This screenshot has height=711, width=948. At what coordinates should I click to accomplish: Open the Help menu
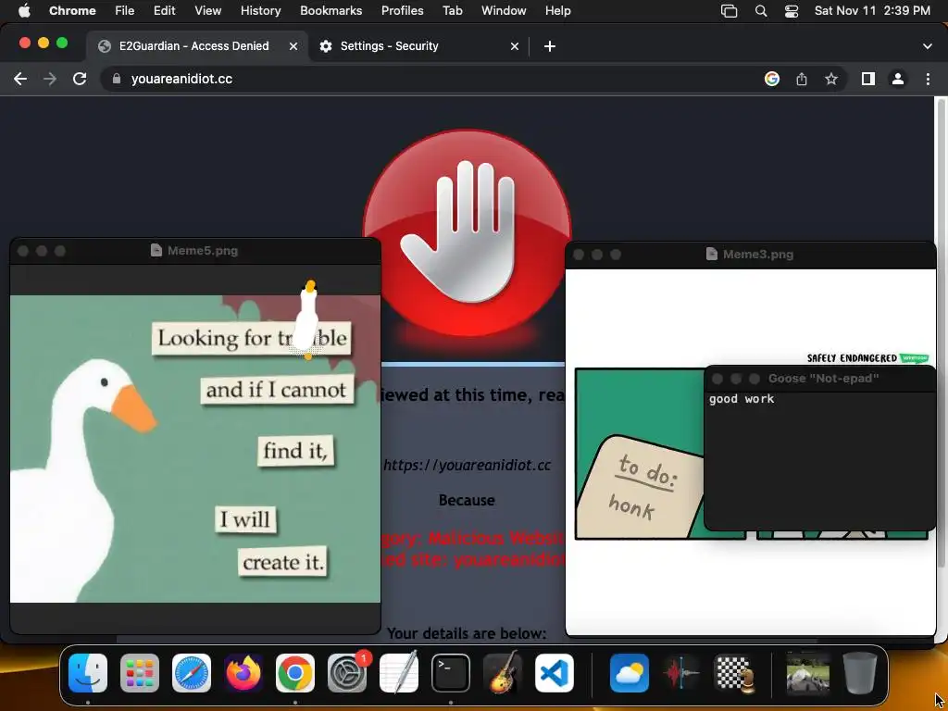557,11
